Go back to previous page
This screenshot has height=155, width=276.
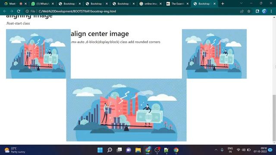5,11
